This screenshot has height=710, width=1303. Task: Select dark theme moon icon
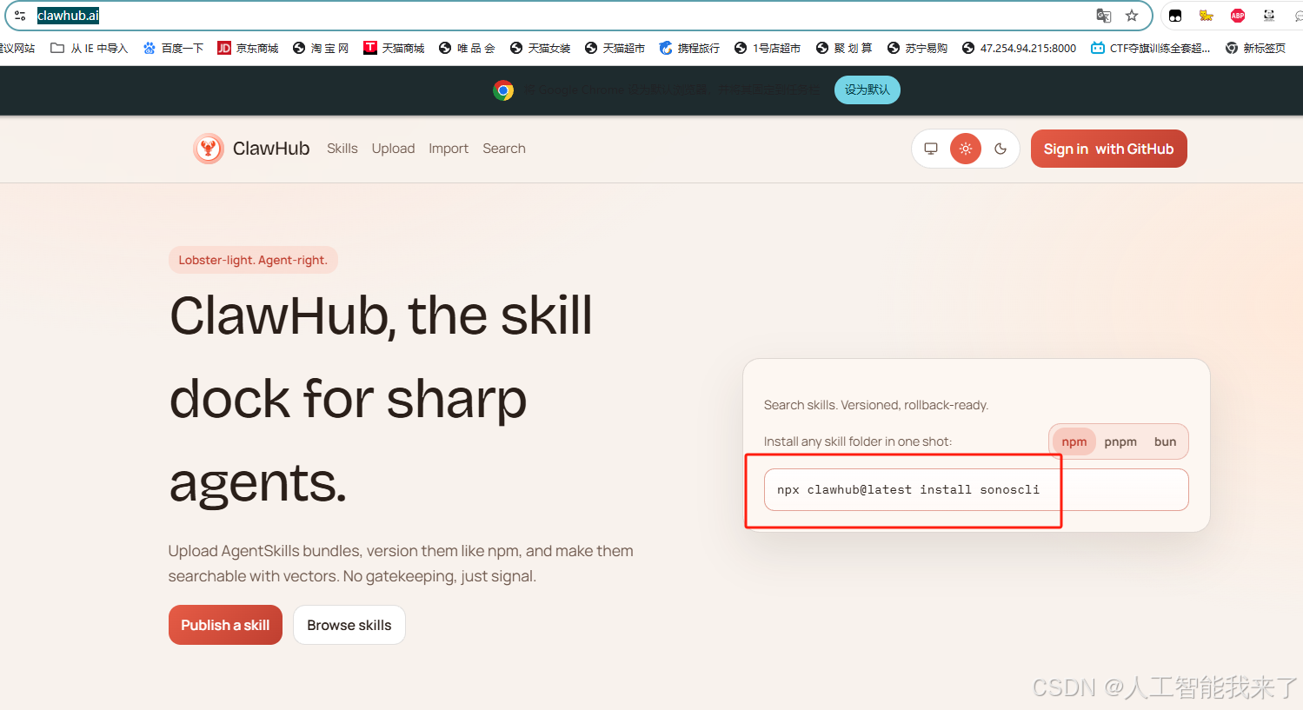click(1001, 149)
